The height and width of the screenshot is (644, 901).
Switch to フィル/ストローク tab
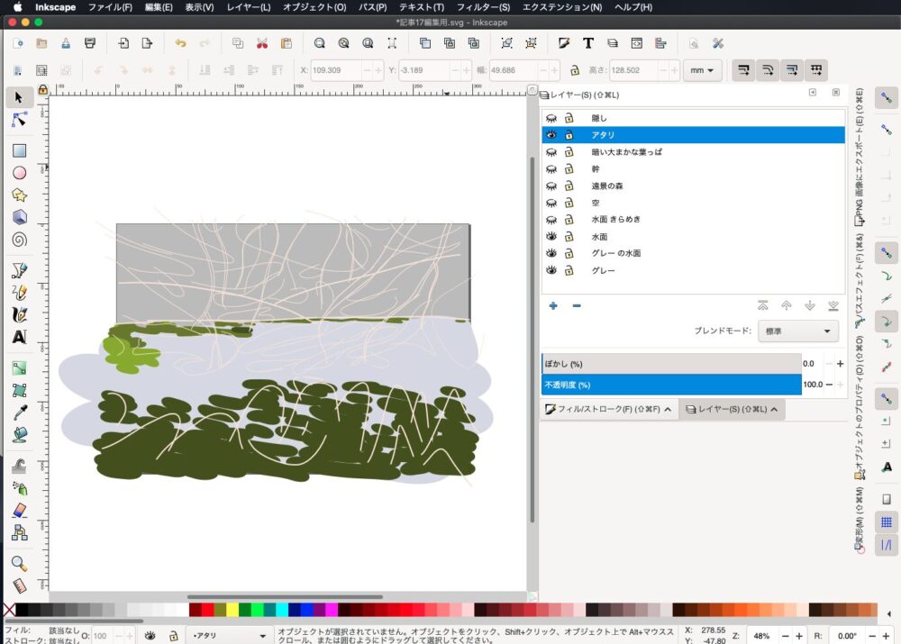[608, 410]
